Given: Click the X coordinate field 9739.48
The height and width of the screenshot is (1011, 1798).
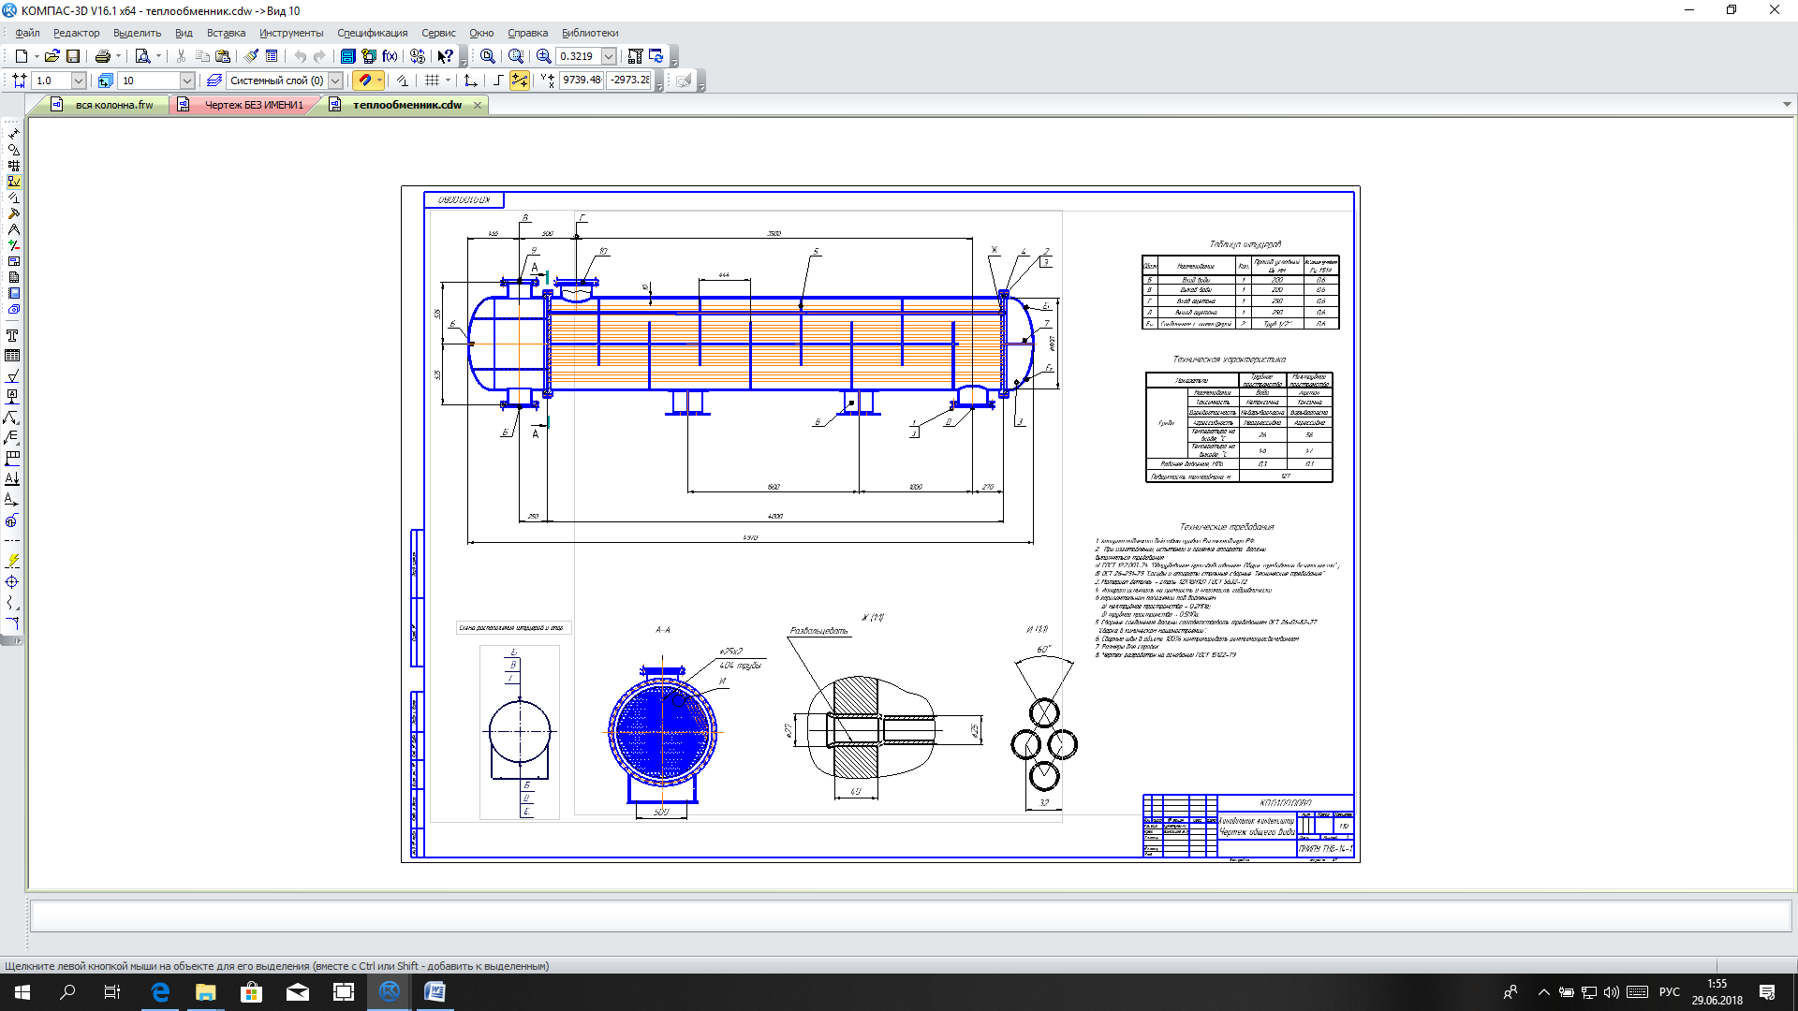Looking at the screenshot, I should click(582, 81).
